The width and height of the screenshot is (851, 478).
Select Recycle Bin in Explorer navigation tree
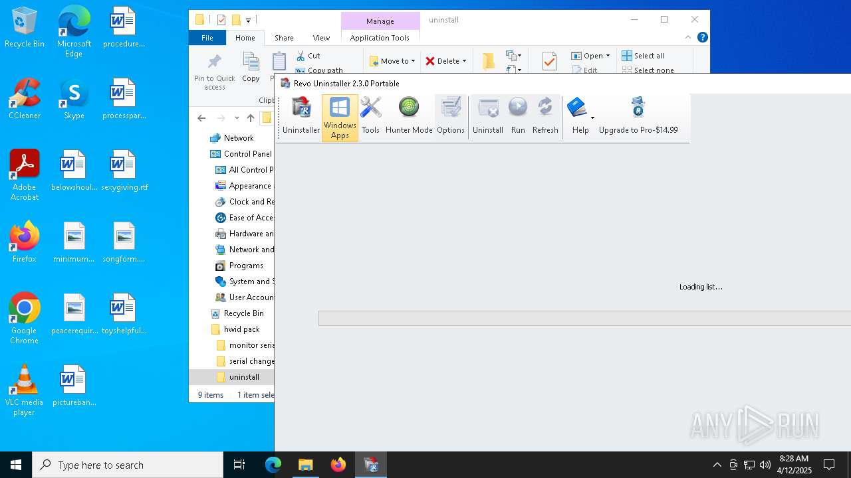click(x=243, y=313)
